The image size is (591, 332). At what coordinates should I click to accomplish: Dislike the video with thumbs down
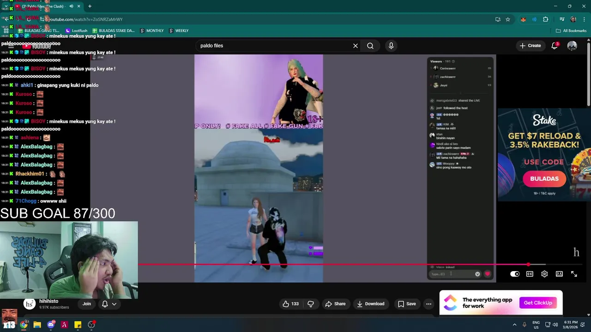pos(311,304)
